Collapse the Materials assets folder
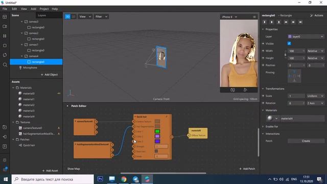The image size is (327, 184). (13, 88)
